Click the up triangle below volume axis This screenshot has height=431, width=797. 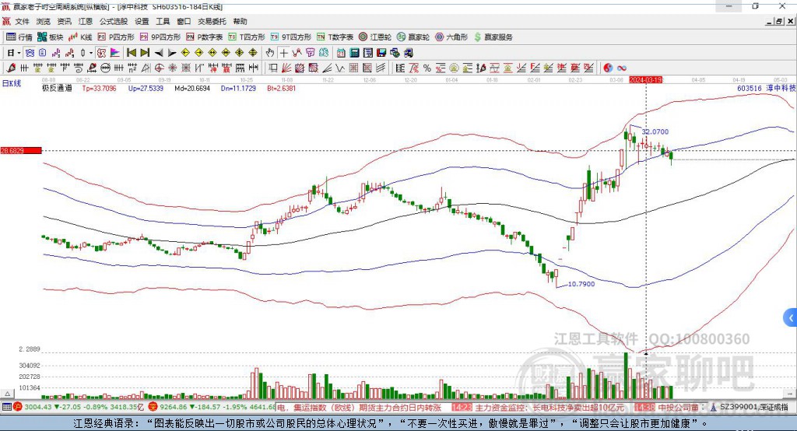tap(7, 394)
